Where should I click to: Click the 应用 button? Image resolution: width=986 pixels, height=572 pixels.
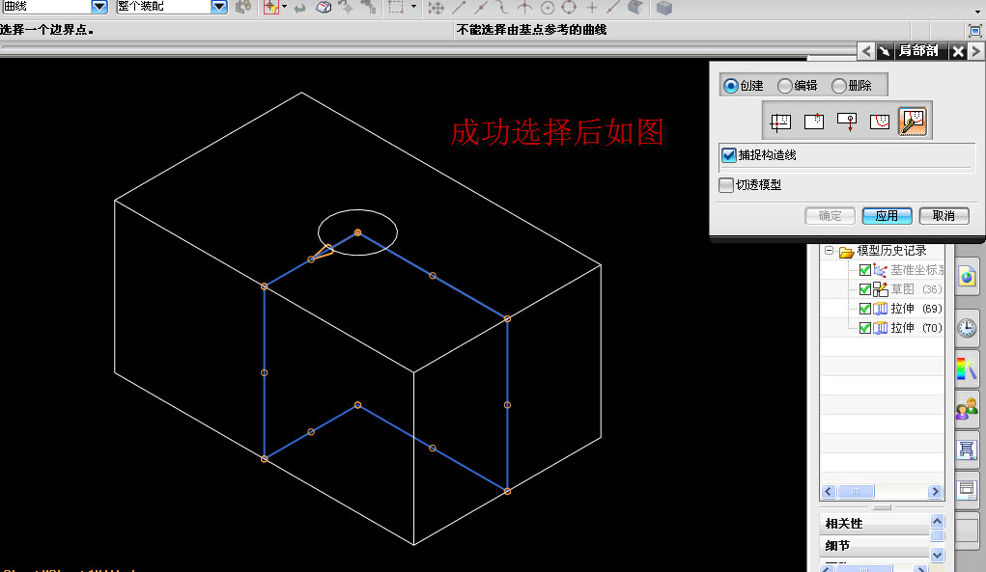tap(887, 216)
